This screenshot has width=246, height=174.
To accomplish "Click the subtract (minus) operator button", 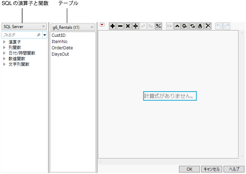I will point(120,26).
